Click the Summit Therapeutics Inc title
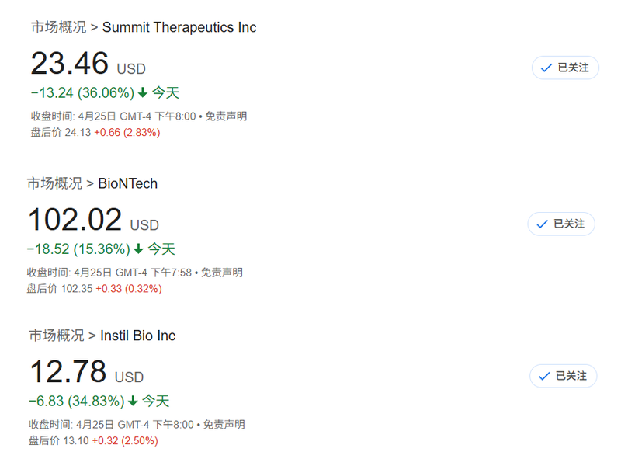The image size is (621, 459). pos(179,27)
